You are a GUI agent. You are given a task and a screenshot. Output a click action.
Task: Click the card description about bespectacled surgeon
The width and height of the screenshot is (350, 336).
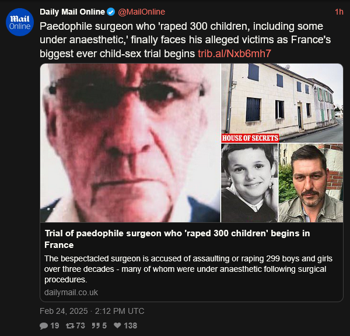(188, 269)
